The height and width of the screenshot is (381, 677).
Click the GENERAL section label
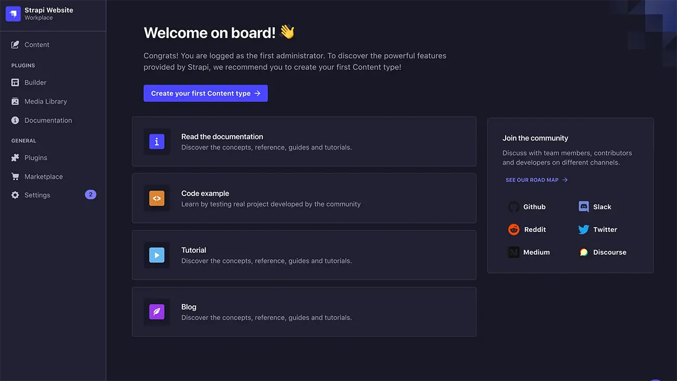pyautogui.click(x=24, y=141)
